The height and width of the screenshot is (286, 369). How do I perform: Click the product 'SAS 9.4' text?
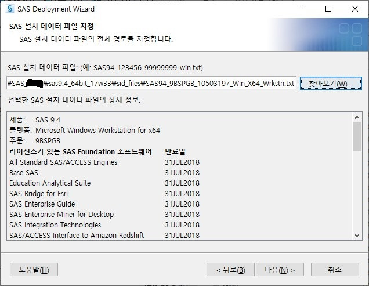[x=48, y=120]
